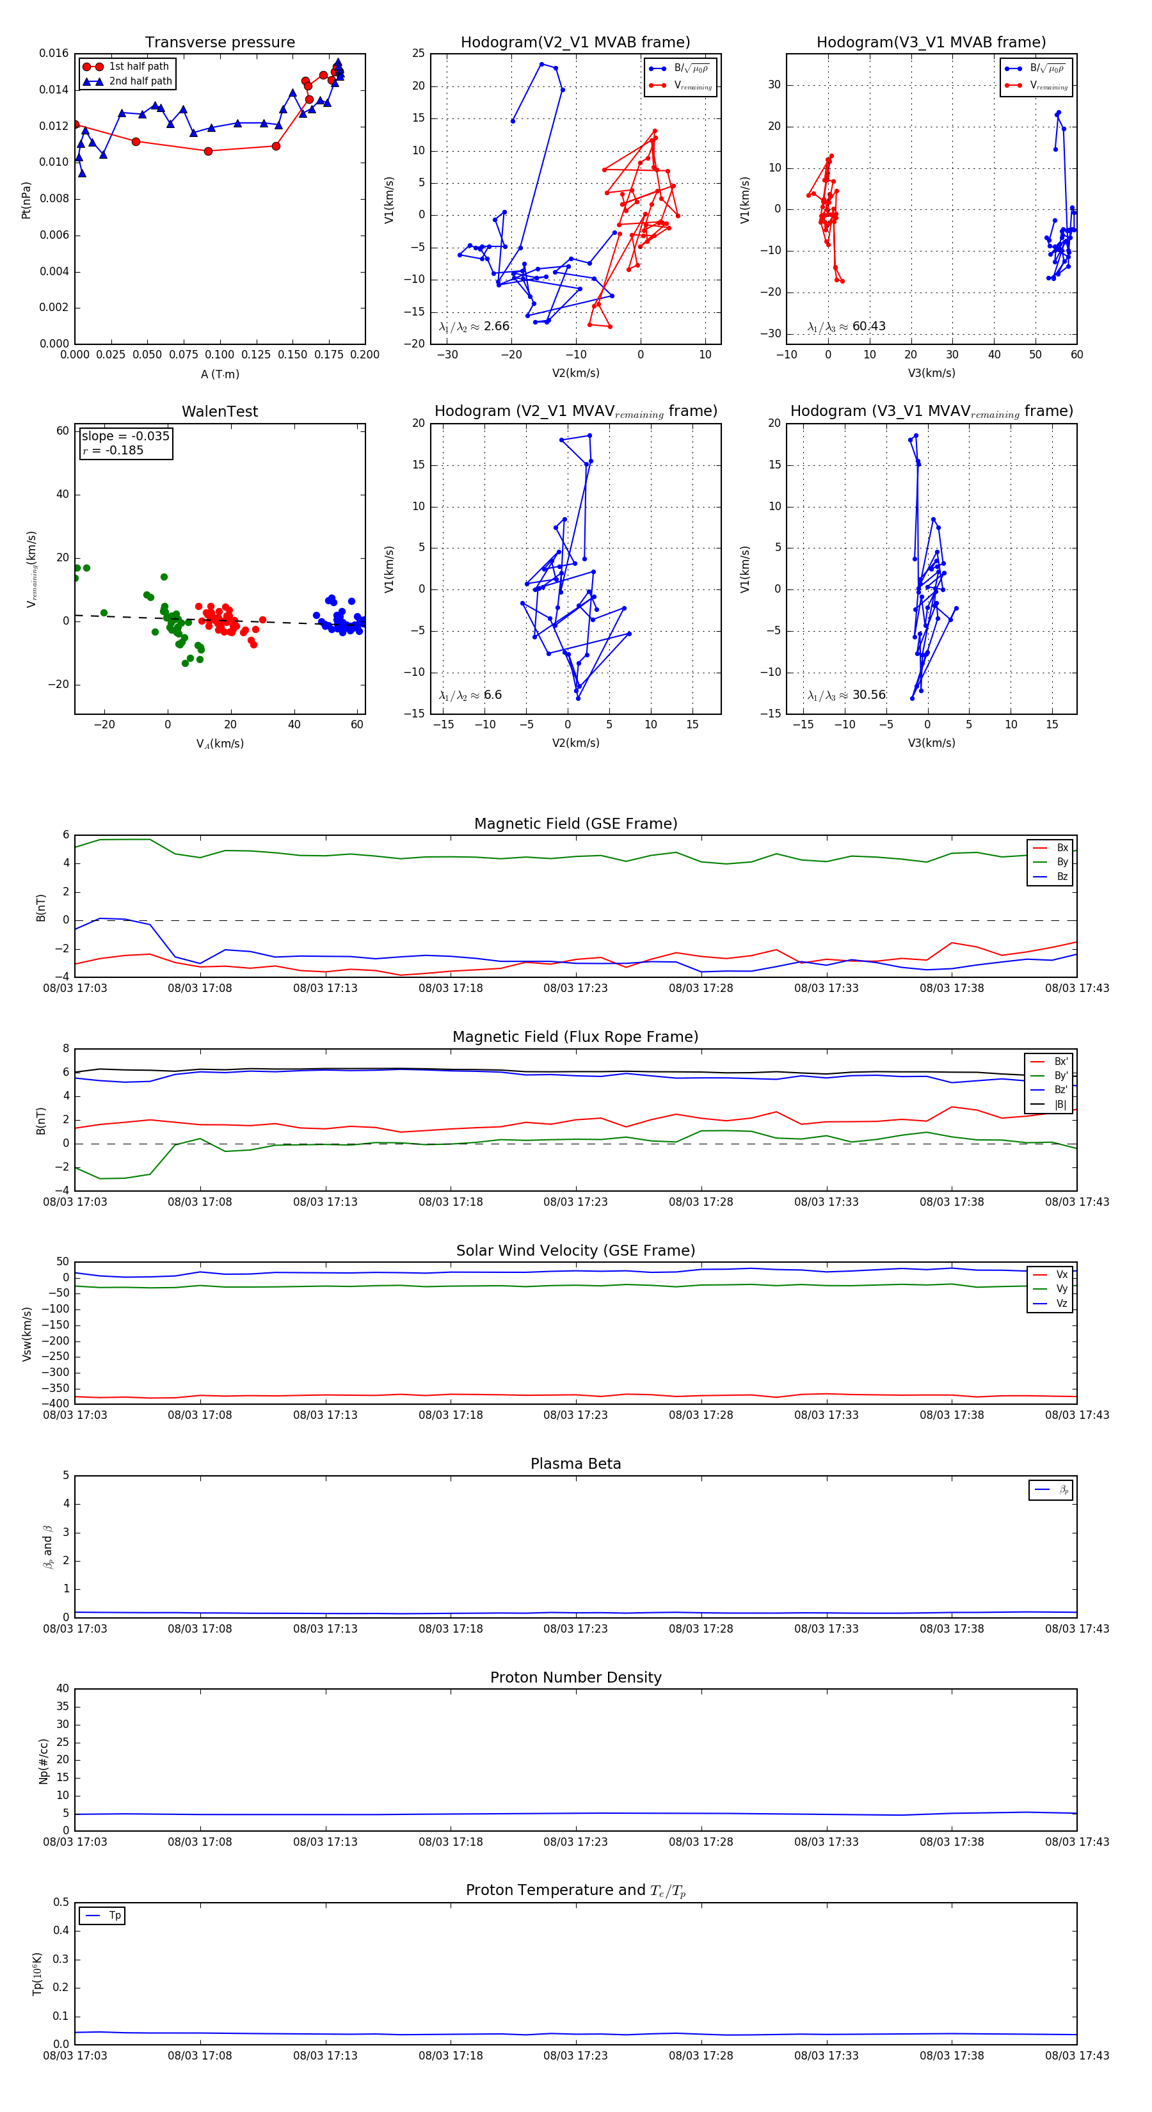Click the 'Proton Number Density' title
Viewport: 1152px width, 2112px height.
pyautogui.click(x=575, y=1677)
